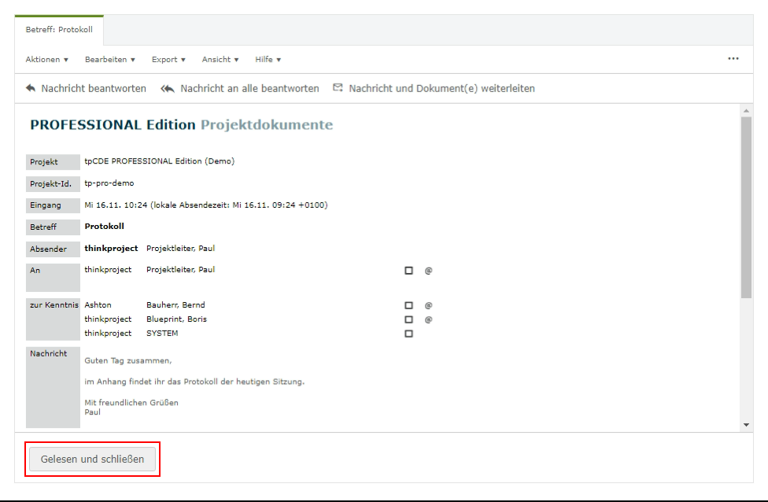Click the @ icon beside Bauherr, Bernd
The width and height of the screenshot is (768, 502).
click(430, 305)
